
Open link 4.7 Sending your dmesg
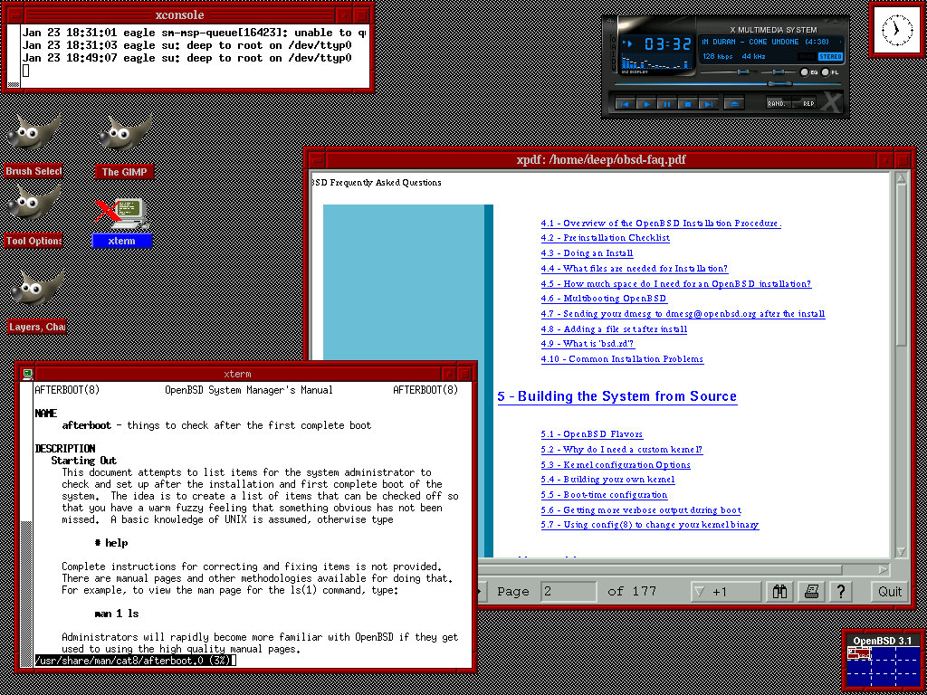[683, 314]
